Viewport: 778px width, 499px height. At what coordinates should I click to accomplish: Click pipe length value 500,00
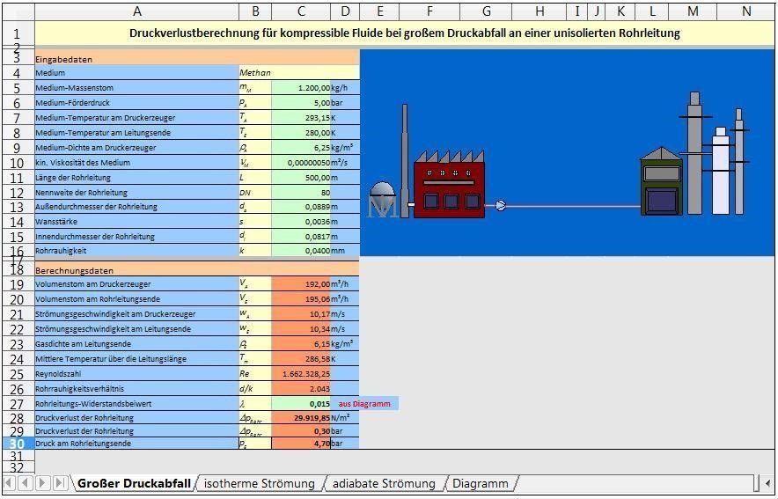tap(301, 177)
